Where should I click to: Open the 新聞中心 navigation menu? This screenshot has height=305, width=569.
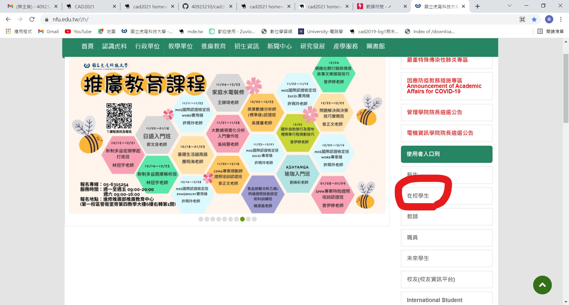pos(279,46)
